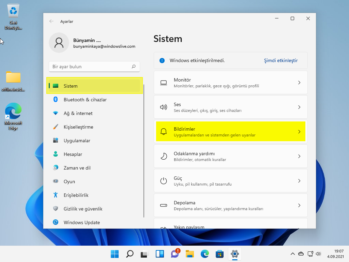Image resolution: width=349 pixels, height=262 pixels.
Task: Open Hesaplar account icon in sidebar
Action: click(55, 154)
